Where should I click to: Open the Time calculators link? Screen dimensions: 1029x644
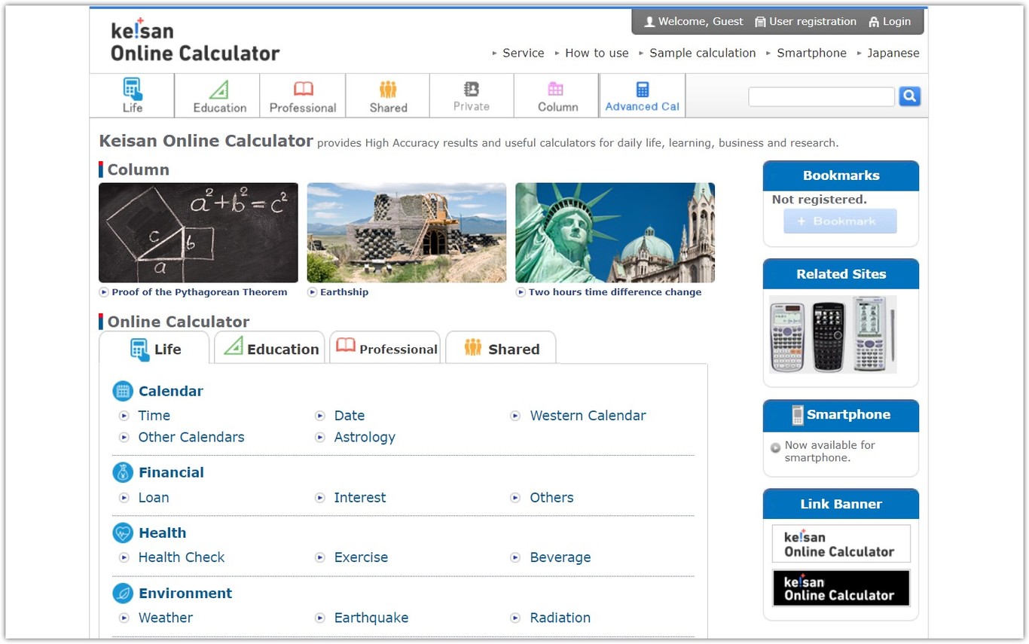coord(154,416)
